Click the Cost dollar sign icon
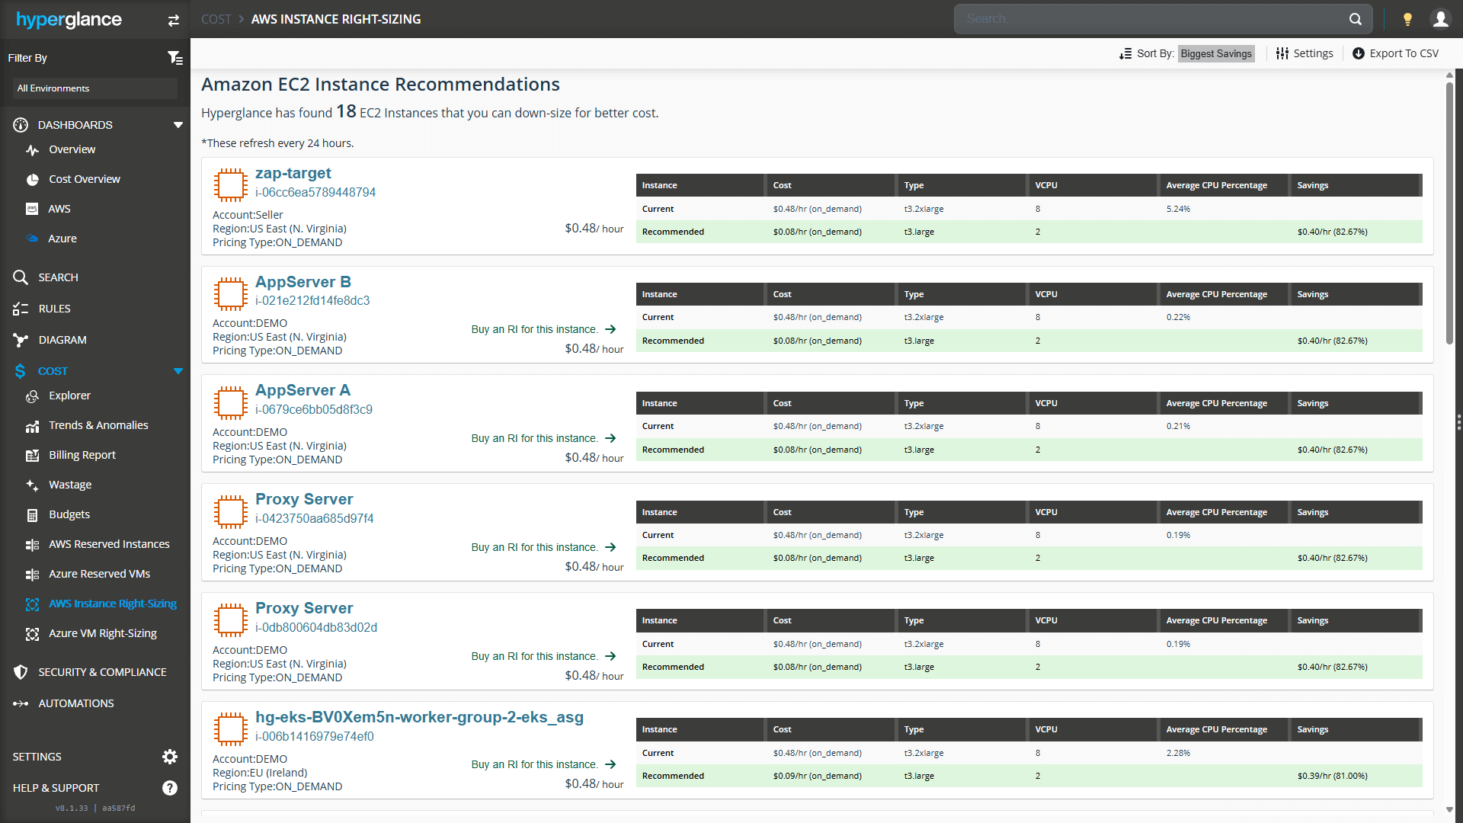This screenshot has width=1463, height=823. [x=21, y=371]
